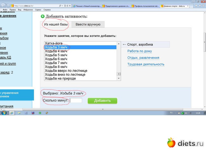The height and width of the screenshot is (150, 206).
Task: Open the Отдых, развлечения category link
Action: pyautogui.click(x=143, y=58)
